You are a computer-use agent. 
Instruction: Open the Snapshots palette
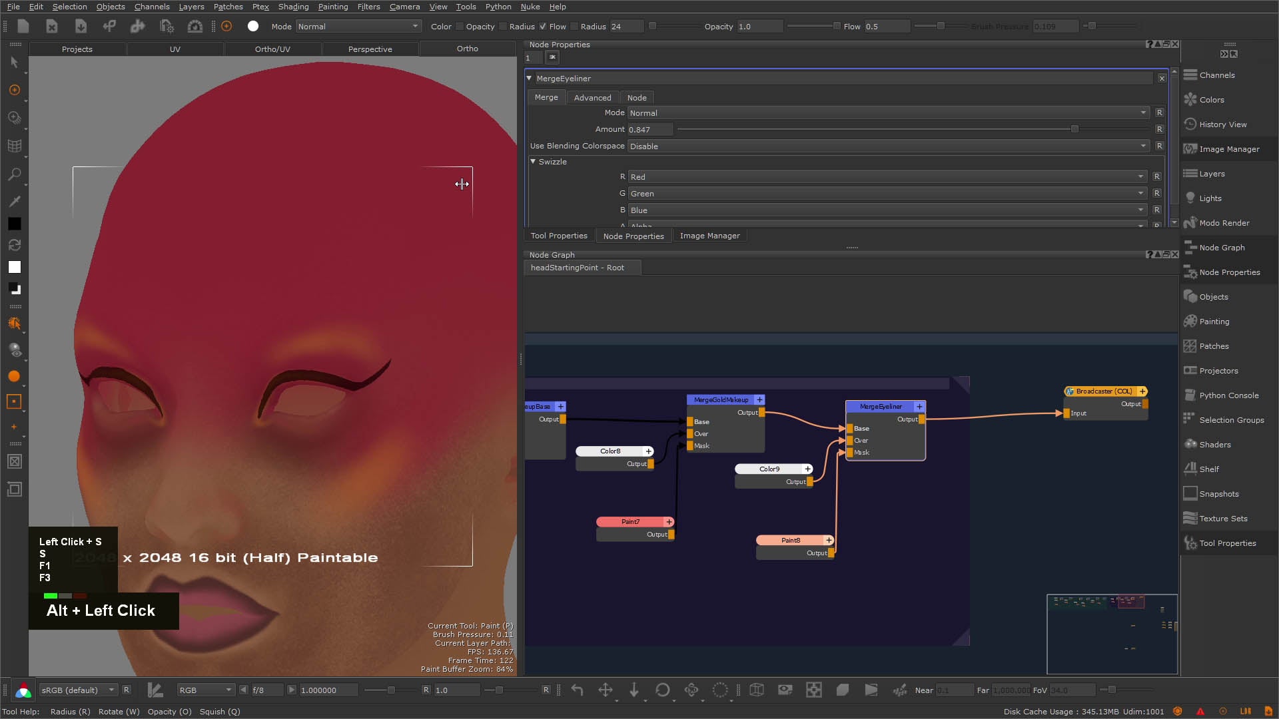1218,494
